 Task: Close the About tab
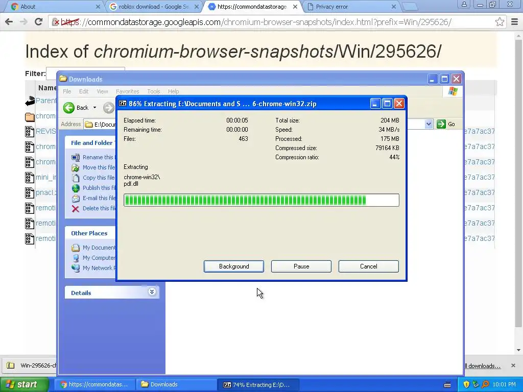98,6
